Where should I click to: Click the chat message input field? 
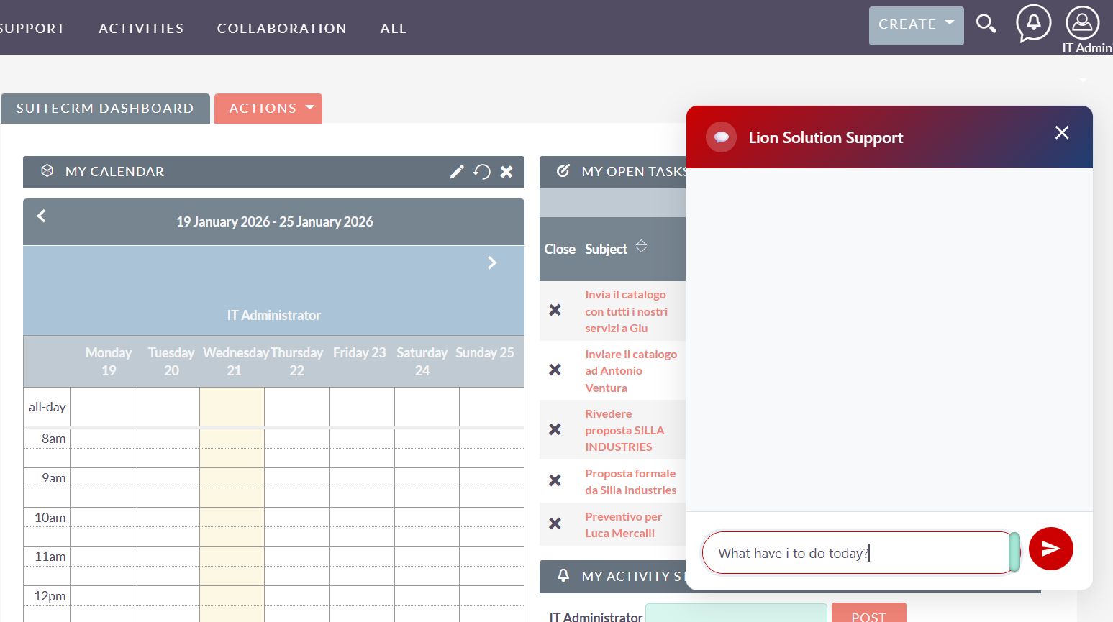(x=856, y=553)
